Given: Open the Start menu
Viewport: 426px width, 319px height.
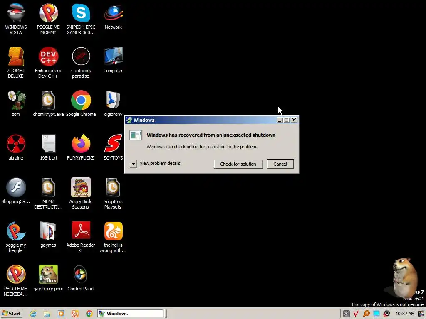Looking at the screenshot, I should click(x=11, y=314).
